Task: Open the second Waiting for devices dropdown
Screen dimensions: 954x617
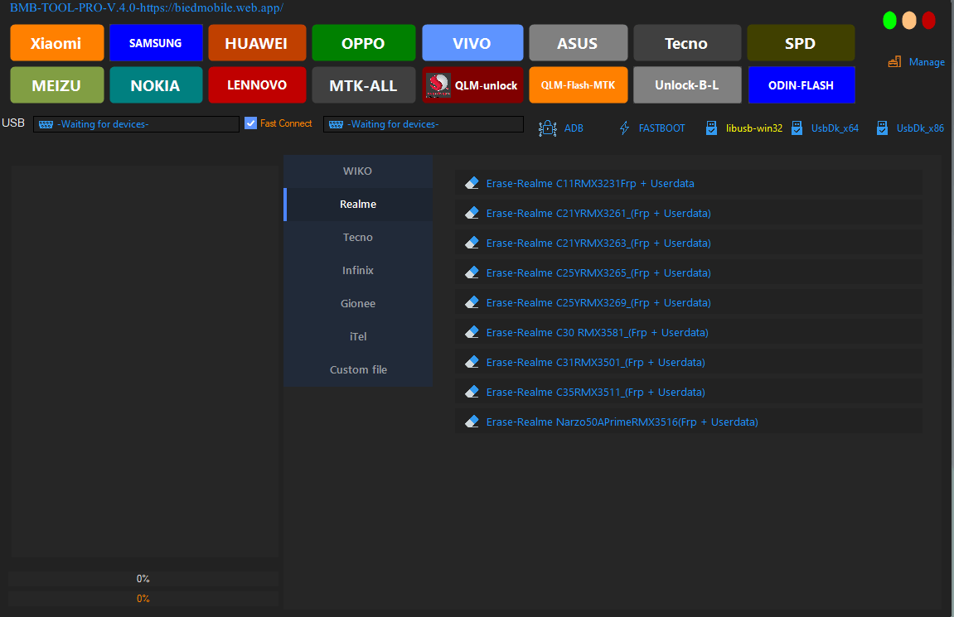Action: tap(424, 124)
